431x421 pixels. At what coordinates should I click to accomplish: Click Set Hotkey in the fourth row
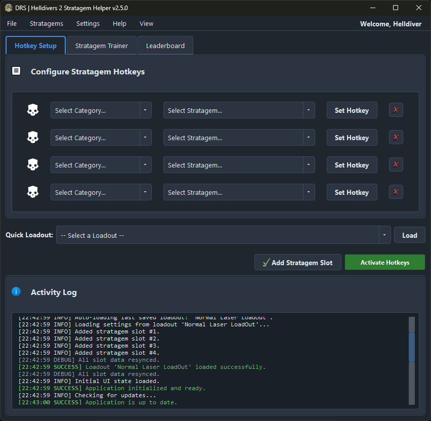point(352,192)
